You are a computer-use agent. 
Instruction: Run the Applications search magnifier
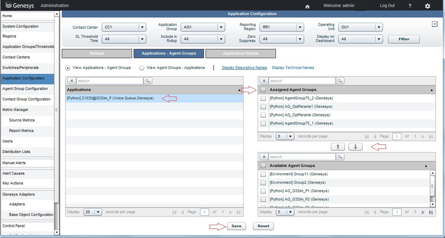pyautogui.click(x=147, y=81)
